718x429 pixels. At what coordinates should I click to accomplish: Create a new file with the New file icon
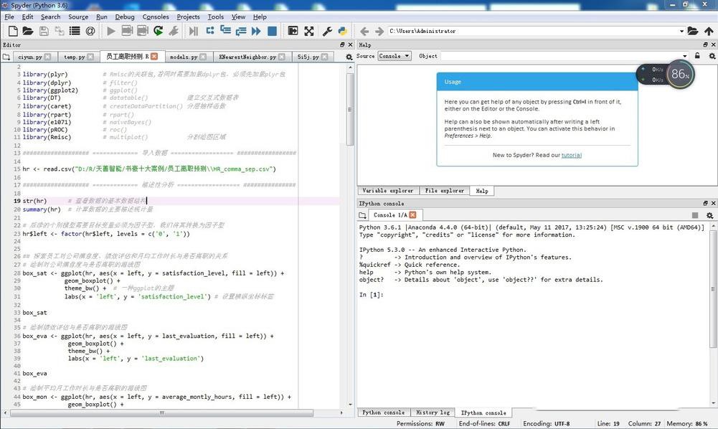point(13,31)
